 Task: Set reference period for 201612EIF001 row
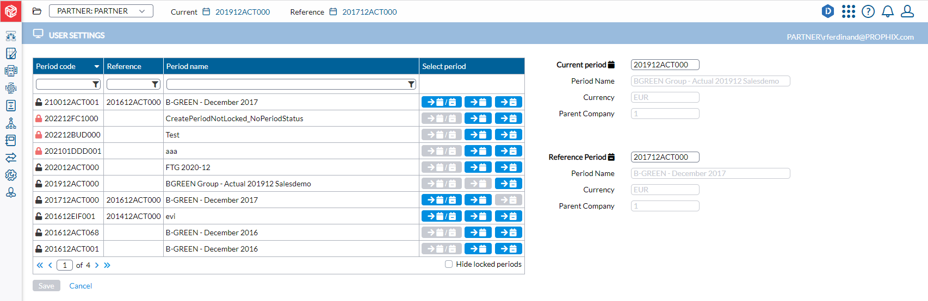point(509,216)
